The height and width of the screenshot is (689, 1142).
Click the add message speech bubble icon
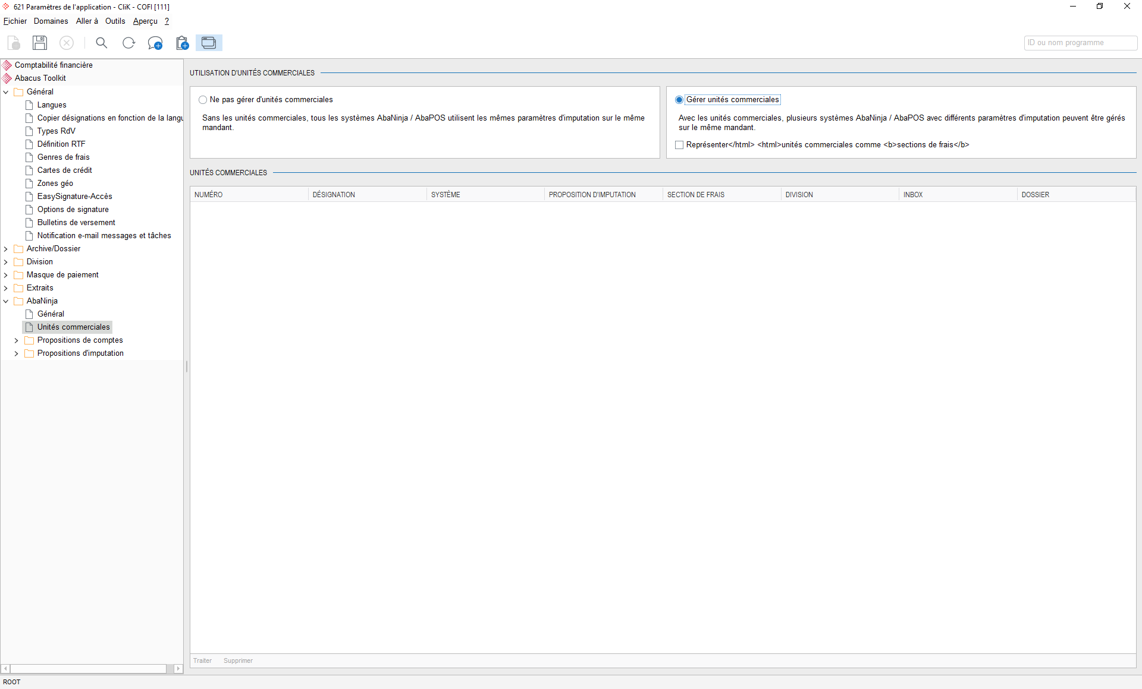click(155, 43)
